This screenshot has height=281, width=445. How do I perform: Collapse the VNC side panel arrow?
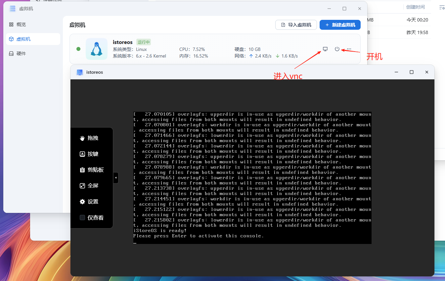pyautogui.click(x=116, y=178)
